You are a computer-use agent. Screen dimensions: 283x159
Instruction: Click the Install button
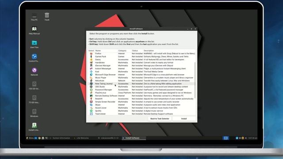pyautogui.click(x=184, y=119)
